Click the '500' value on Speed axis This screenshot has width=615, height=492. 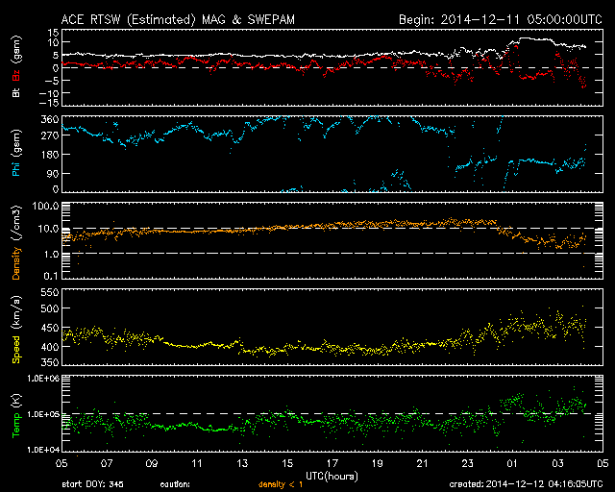[x=50, y=308]
